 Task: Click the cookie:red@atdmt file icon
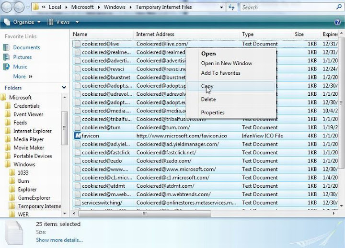(x=77, y=186)
